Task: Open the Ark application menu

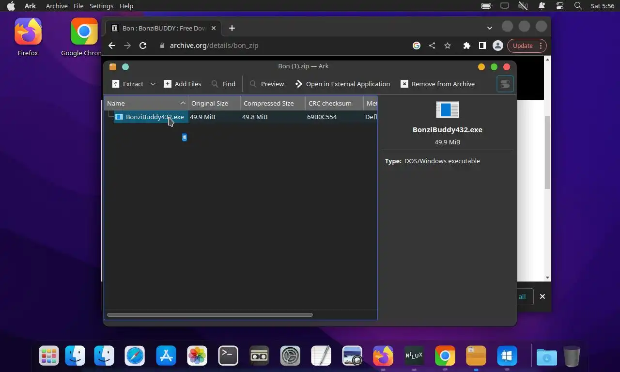Action: (x=30, y=6)
